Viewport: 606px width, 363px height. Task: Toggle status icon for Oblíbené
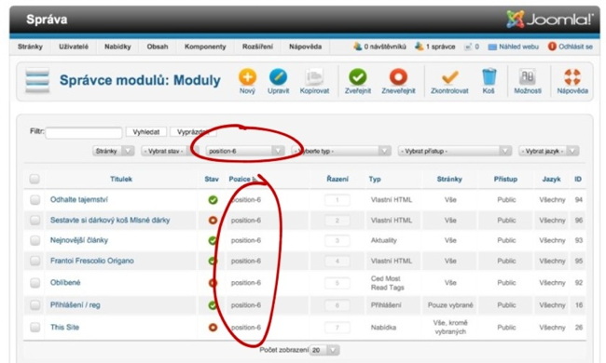pyautogui.click(x=213, y=283)
